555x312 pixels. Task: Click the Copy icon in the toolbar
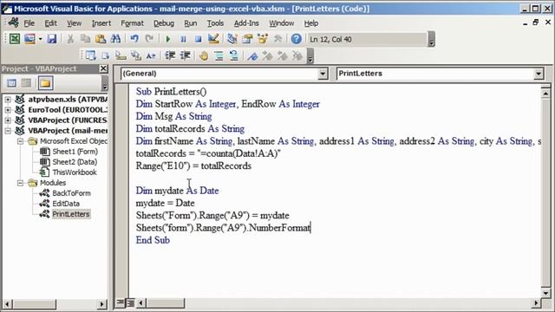point(85,38)
